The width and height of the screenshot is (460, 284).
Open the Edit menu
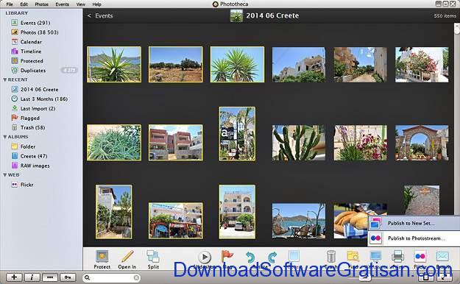pos(24,4)
